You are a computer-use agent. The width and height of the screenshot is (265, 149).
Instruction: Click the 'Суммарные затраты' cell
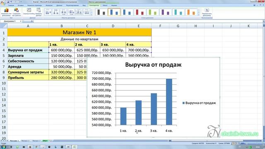click(x=28, y=72)
